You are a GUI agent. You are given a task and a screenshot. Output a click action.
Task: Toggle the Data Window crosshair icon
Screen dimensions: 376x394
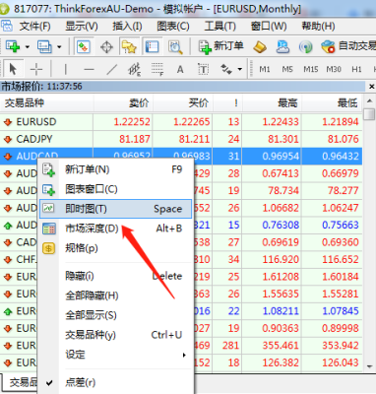click(x=106, y=47)
